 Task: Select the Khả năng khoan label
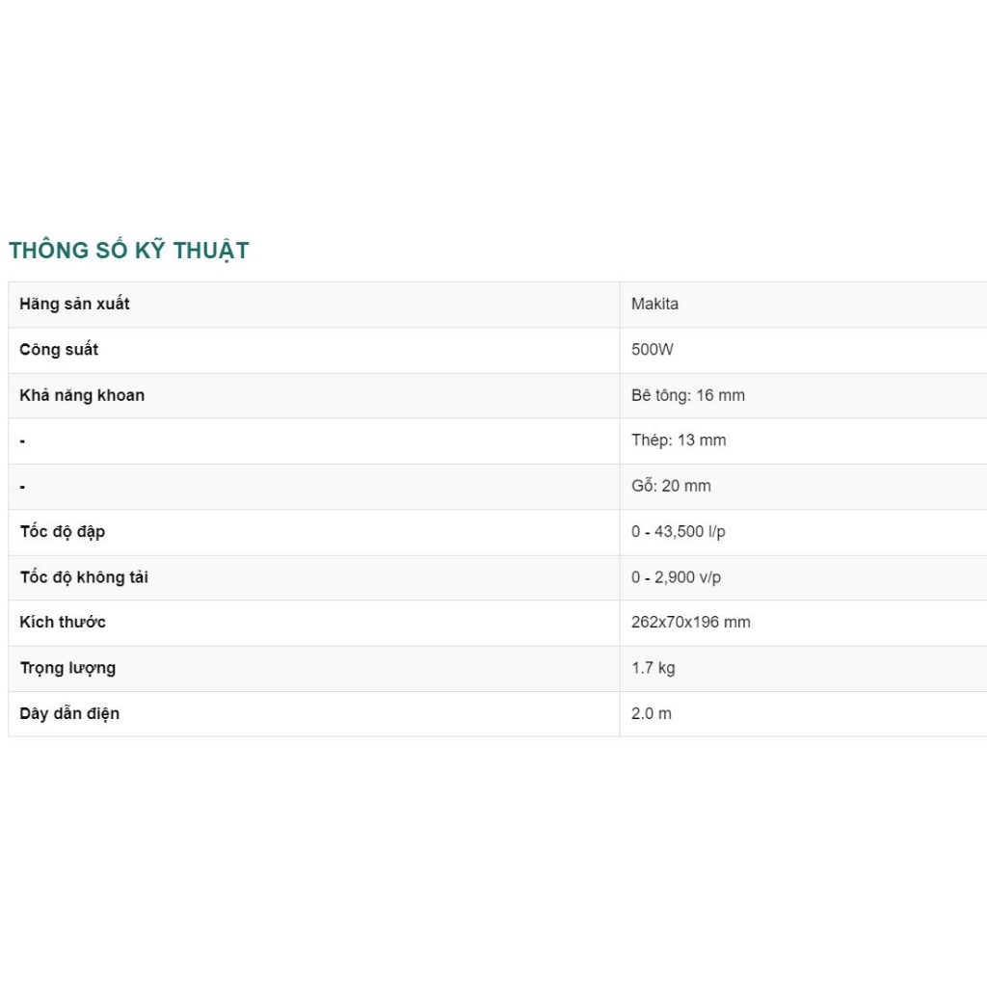[82, 395]
